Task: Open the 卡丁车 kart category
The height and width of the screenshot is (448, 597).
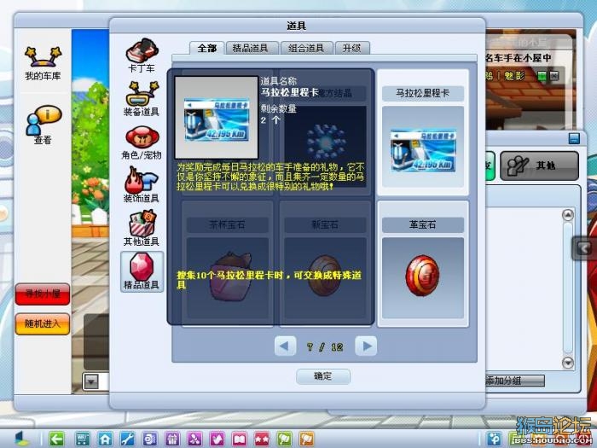Action: click(142, 55)
